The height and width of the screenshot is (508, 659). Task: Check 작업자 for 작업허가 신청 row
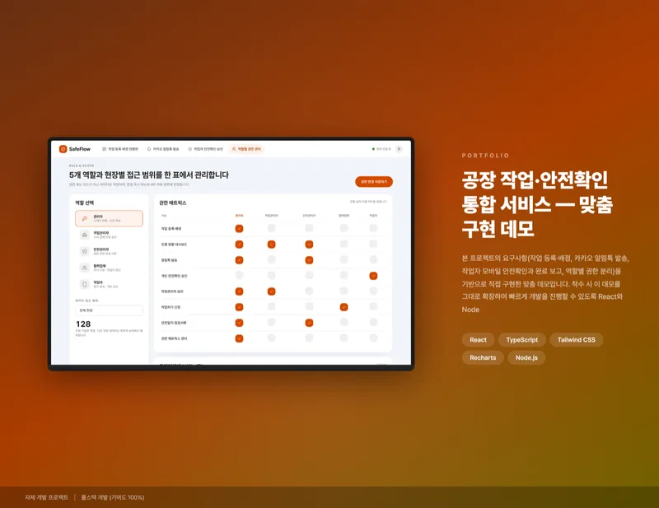pos(373,307)
